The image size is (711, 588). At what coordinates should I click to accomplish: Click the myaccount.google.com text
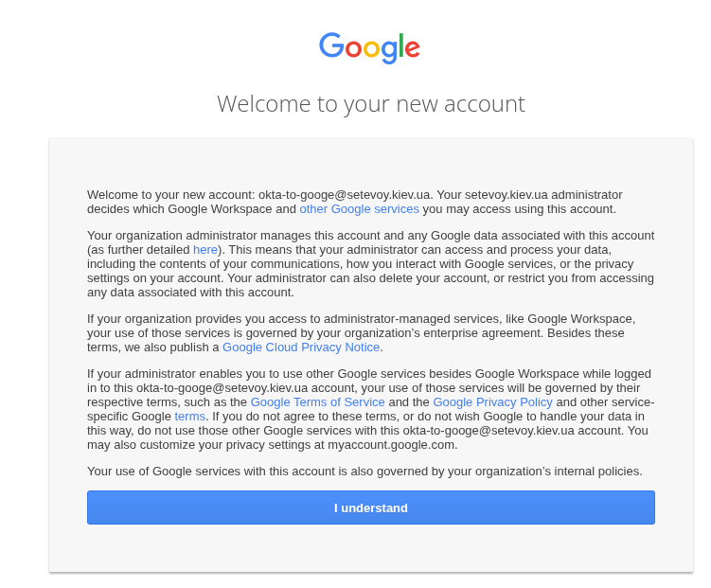(391, 445)
